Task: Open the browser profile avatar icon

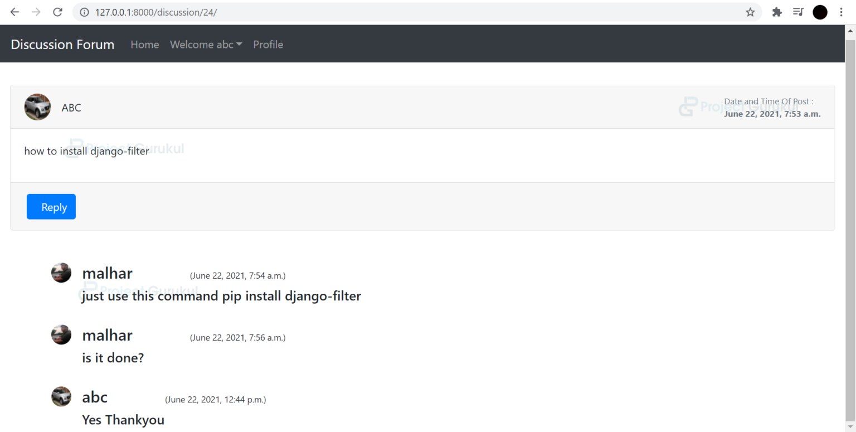Action: click(820, 12)
